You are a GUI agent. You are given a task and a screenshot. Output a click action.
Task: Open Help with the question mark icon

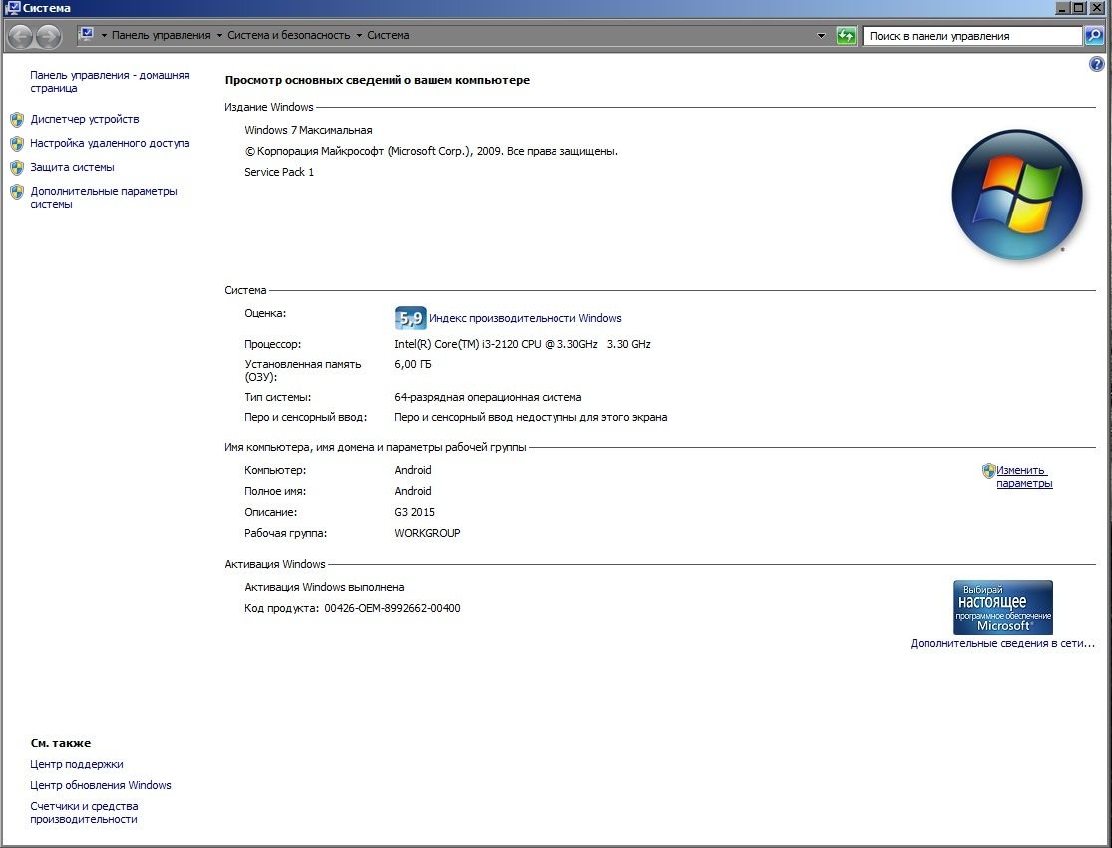[x=1096, y=65]
